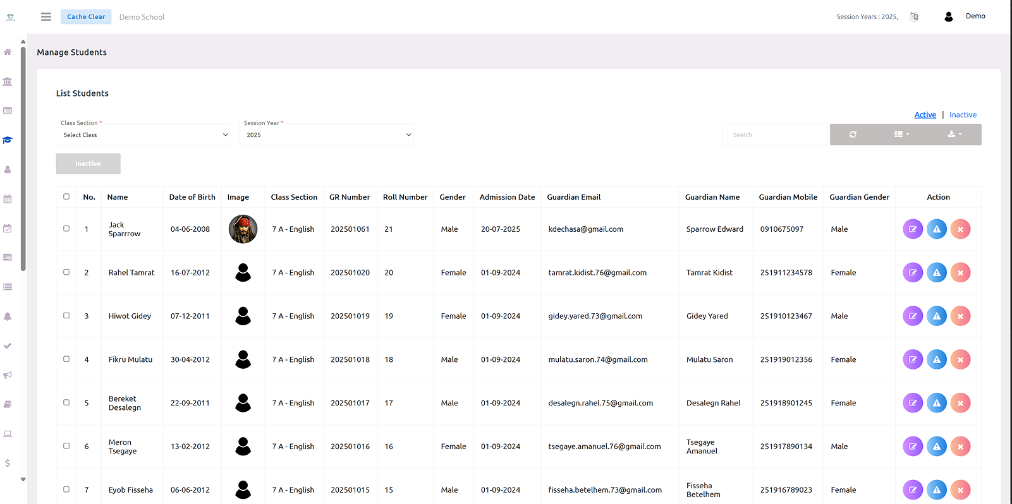The image size is (1012, 504).
Task: Click blue warning icon for Rahel Tamrat
Action: point(936,273)
